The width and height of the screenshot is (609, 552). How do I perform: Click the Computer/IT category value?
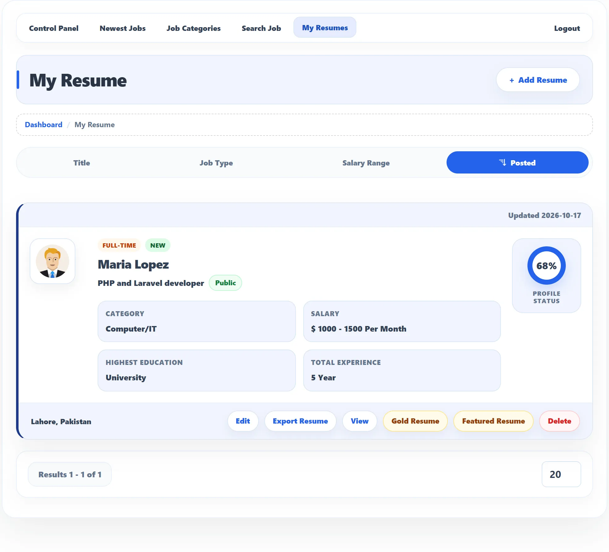131,329
